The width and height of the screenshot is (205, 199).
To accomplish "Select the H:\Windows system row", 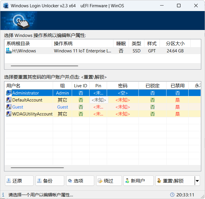I will (x=103, y=51).
